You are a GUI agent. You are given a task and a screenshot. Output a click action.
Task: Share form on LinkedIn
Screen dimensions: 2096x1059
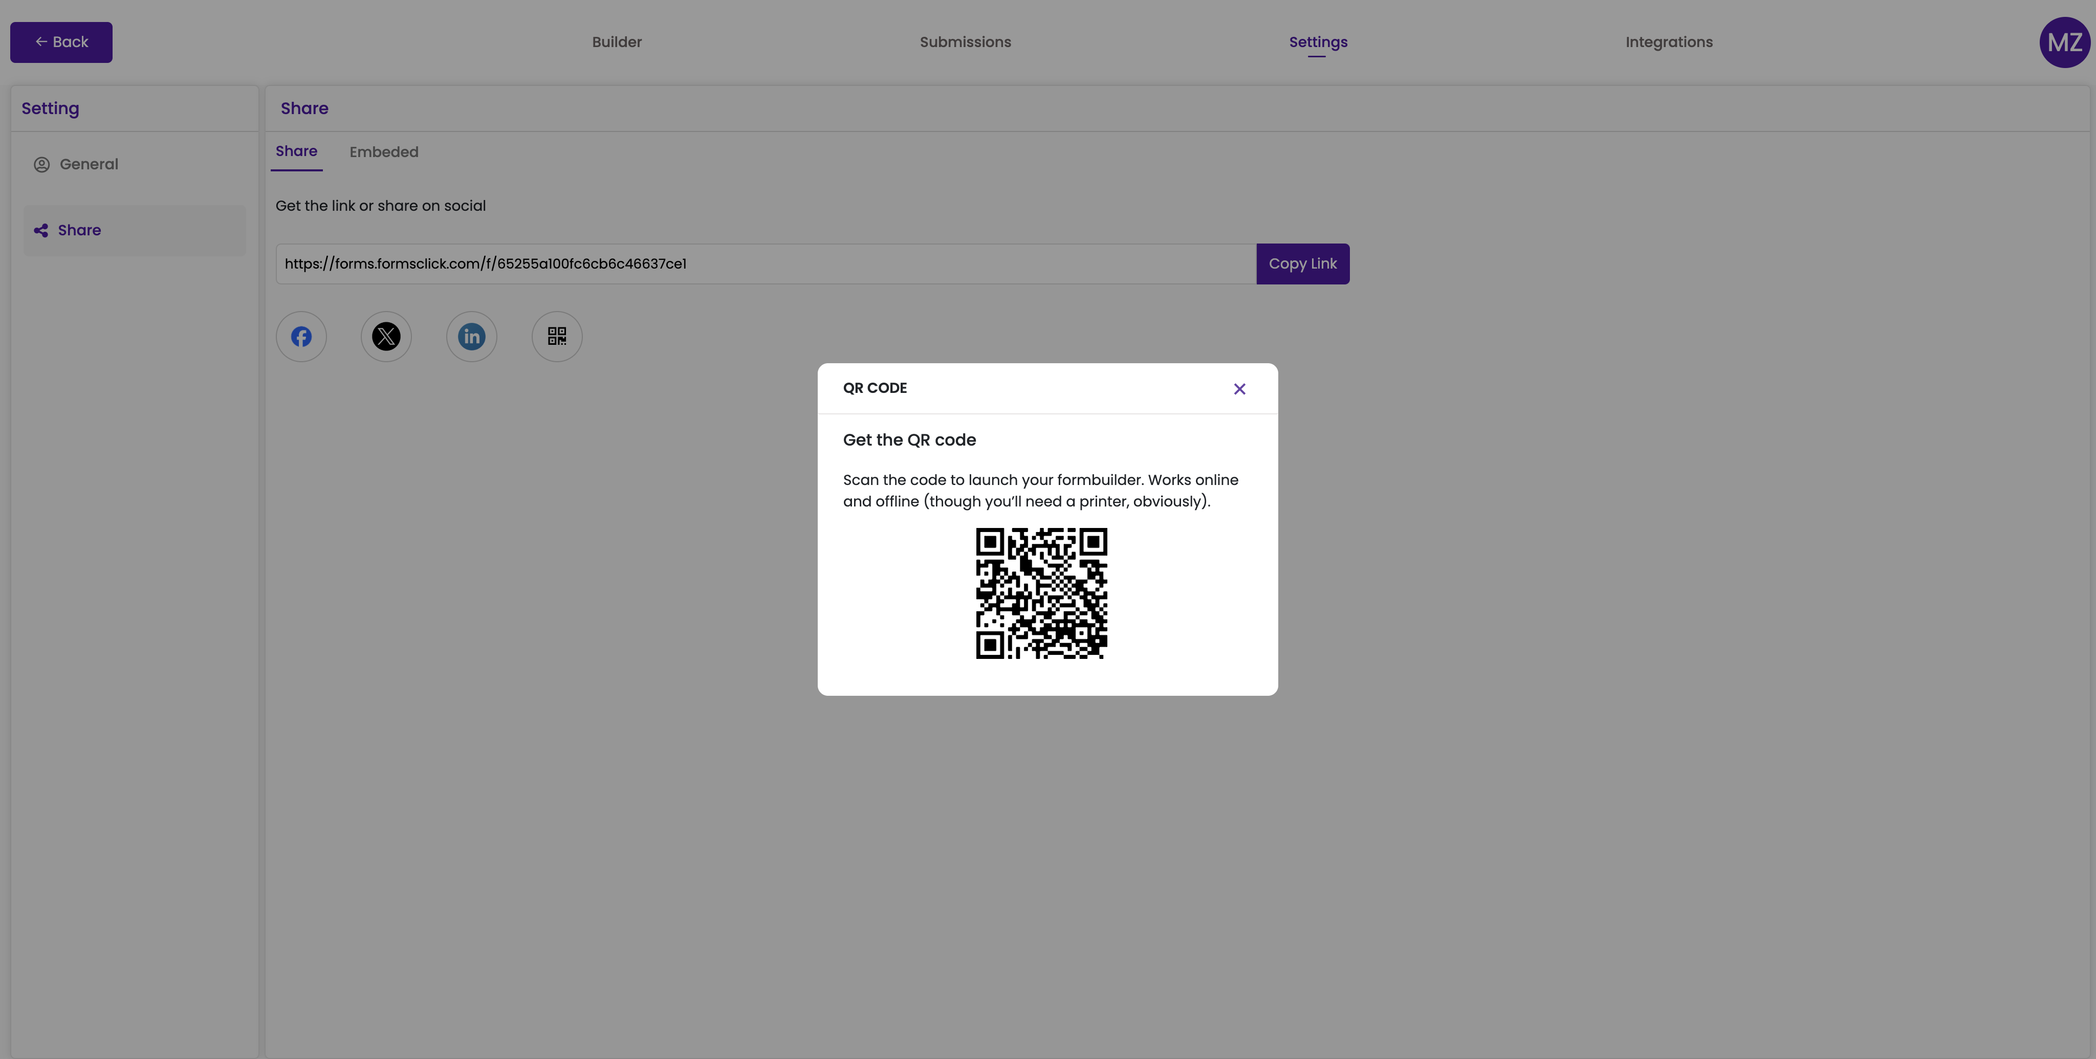pyautogui.click(x=472, y=337)
